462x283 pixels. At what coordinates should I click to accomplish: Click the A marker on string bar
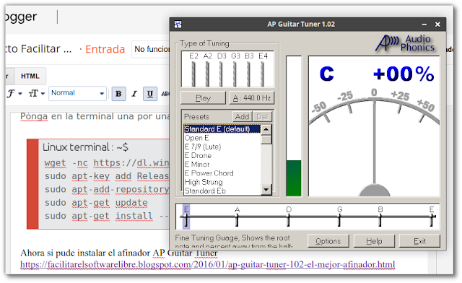pyautogui.click(x=237, y=217)
